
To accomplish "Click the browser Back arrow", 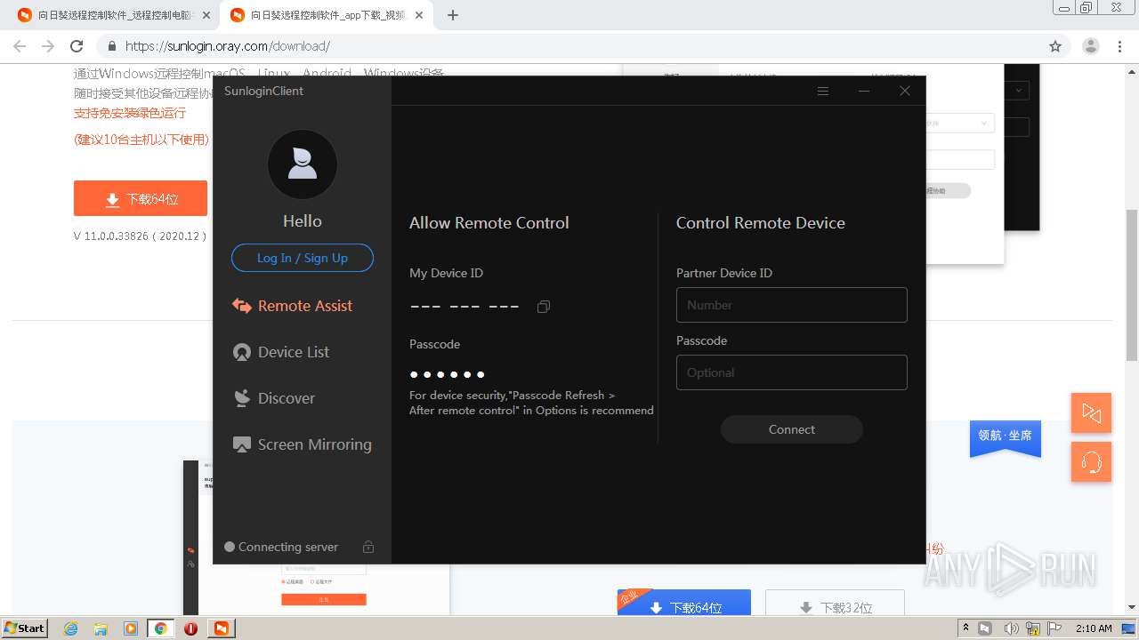I will 20,46.
